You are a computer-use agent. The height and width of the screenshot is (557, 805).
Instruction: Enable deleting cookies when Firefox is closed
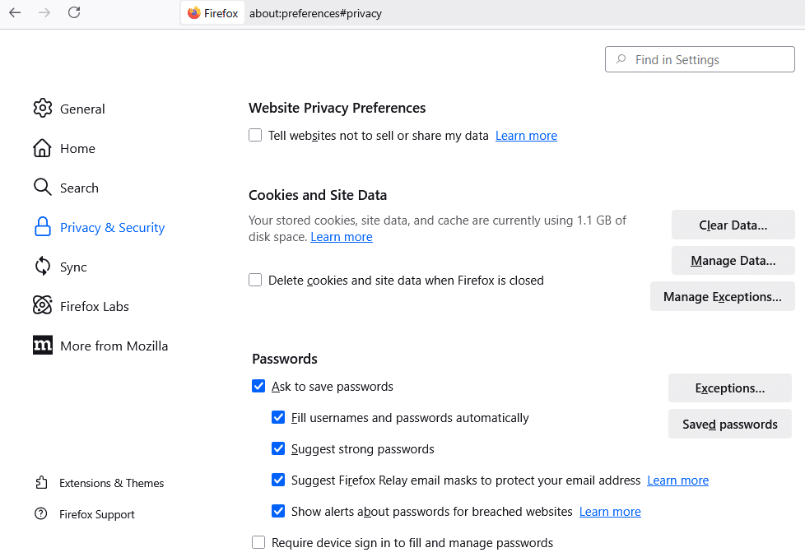click(x=255, y=280)
